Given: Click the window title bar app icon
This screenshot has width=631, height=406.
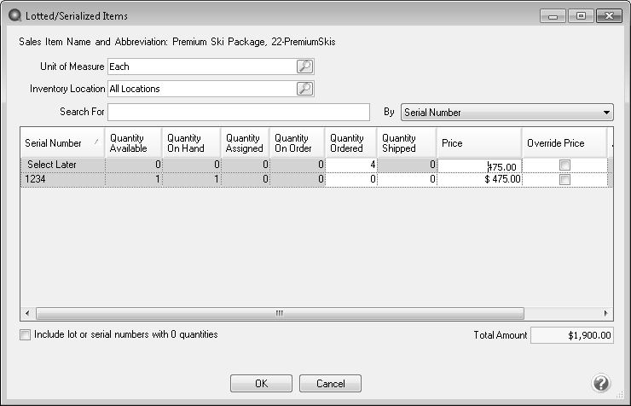Looking at the screenshot, I should coord(14,15).
